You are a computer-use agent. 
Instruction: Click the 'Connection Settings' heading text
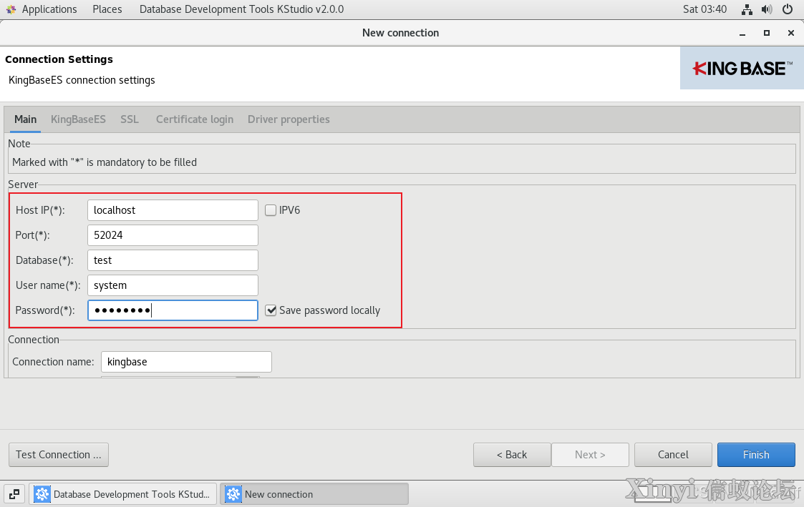(59, 59)
